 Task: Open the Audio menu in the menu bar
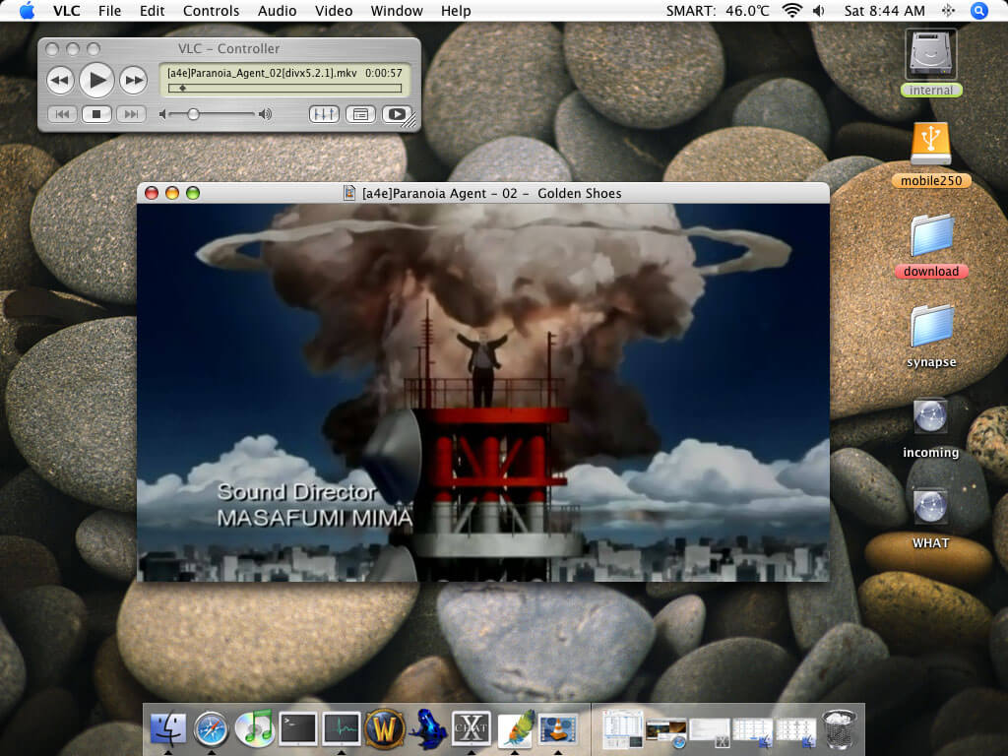(277, 11)
